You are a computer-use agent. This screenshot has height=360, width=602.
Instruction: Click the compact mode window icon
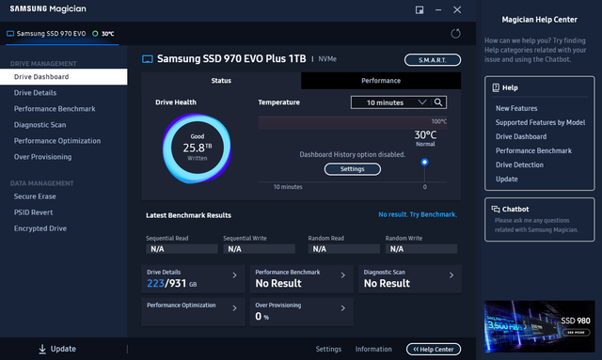[420, 10]
